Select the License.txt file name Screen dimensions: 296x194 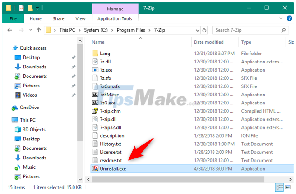click(x=111, y=152)
